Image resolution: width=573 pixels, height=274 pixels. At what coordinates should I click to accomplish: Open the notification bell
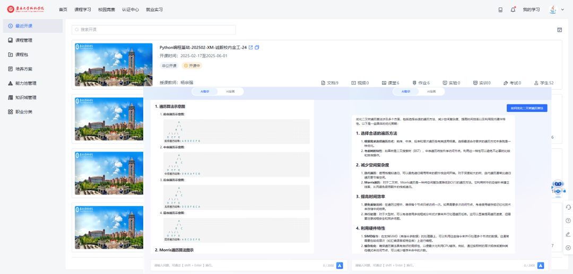[513, 10]
